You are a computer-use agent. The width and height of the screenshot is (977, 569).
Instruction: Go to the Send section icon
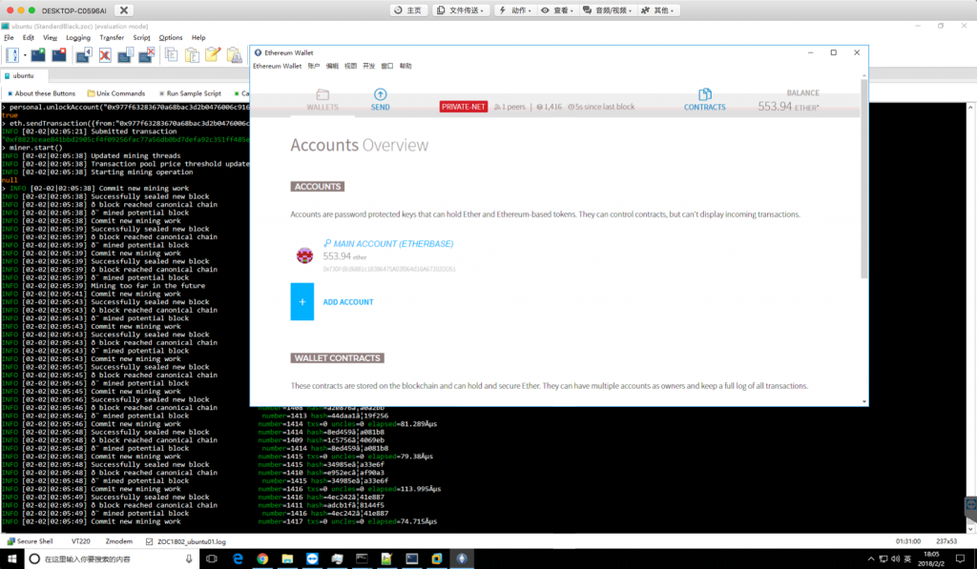click(x=380, y=94)
